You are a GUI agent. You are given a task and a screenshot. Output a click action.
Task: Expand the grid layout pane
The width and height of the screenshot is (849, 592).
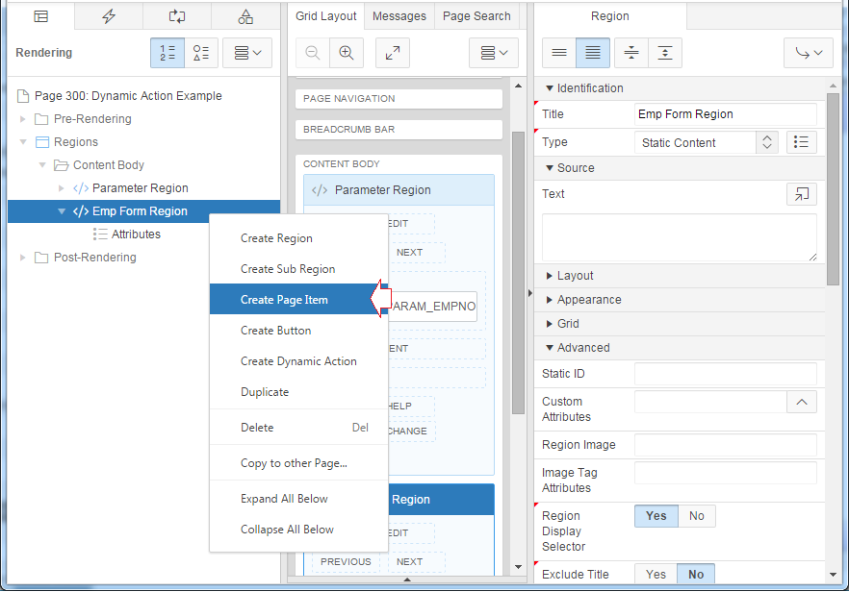(x=393, y=53)
